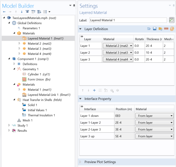Select Initial Values 1 node

(x=37, y=110)
